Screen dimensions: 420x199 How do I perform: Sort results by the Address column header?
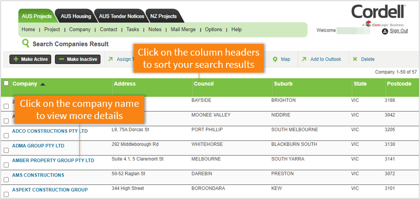point(125,84)
